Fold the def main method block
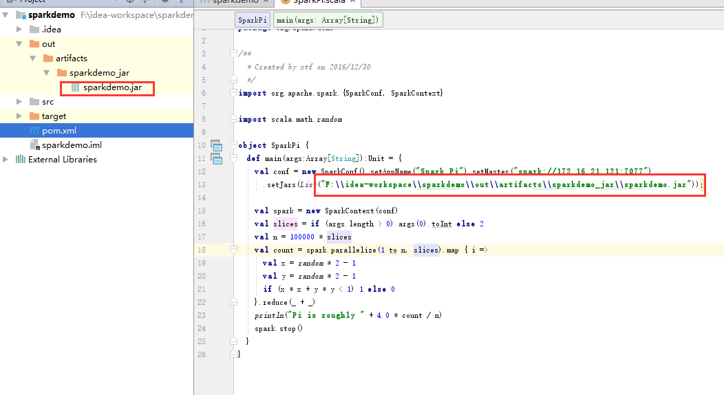 pyautogui.click(x=233, y=158)
